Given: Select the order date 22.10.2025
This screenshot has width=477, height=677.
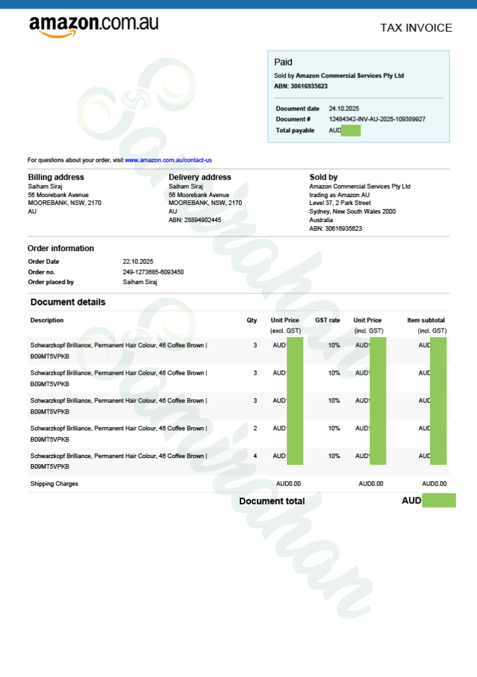Looking at the screenshot, I should pos(137,262).
